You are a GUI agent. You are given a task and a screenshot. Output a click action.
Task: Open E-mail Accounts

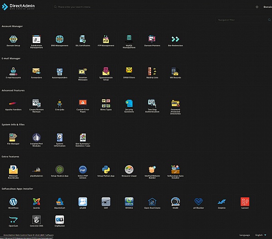[x=13, y=73]
